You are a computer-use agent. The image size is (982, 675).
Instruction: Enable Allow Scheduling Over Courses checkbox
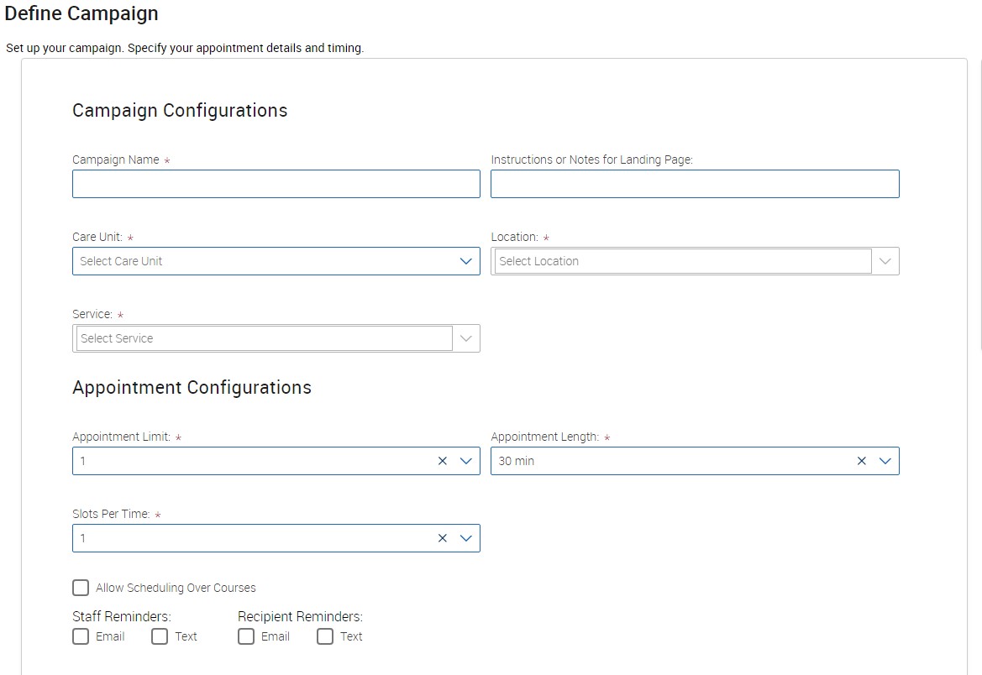[81, 588]
